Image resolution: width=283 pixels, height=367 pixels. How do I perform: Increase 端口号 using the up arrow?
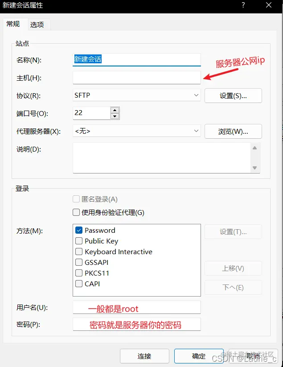pyautogui.click(x=115, y=111)
